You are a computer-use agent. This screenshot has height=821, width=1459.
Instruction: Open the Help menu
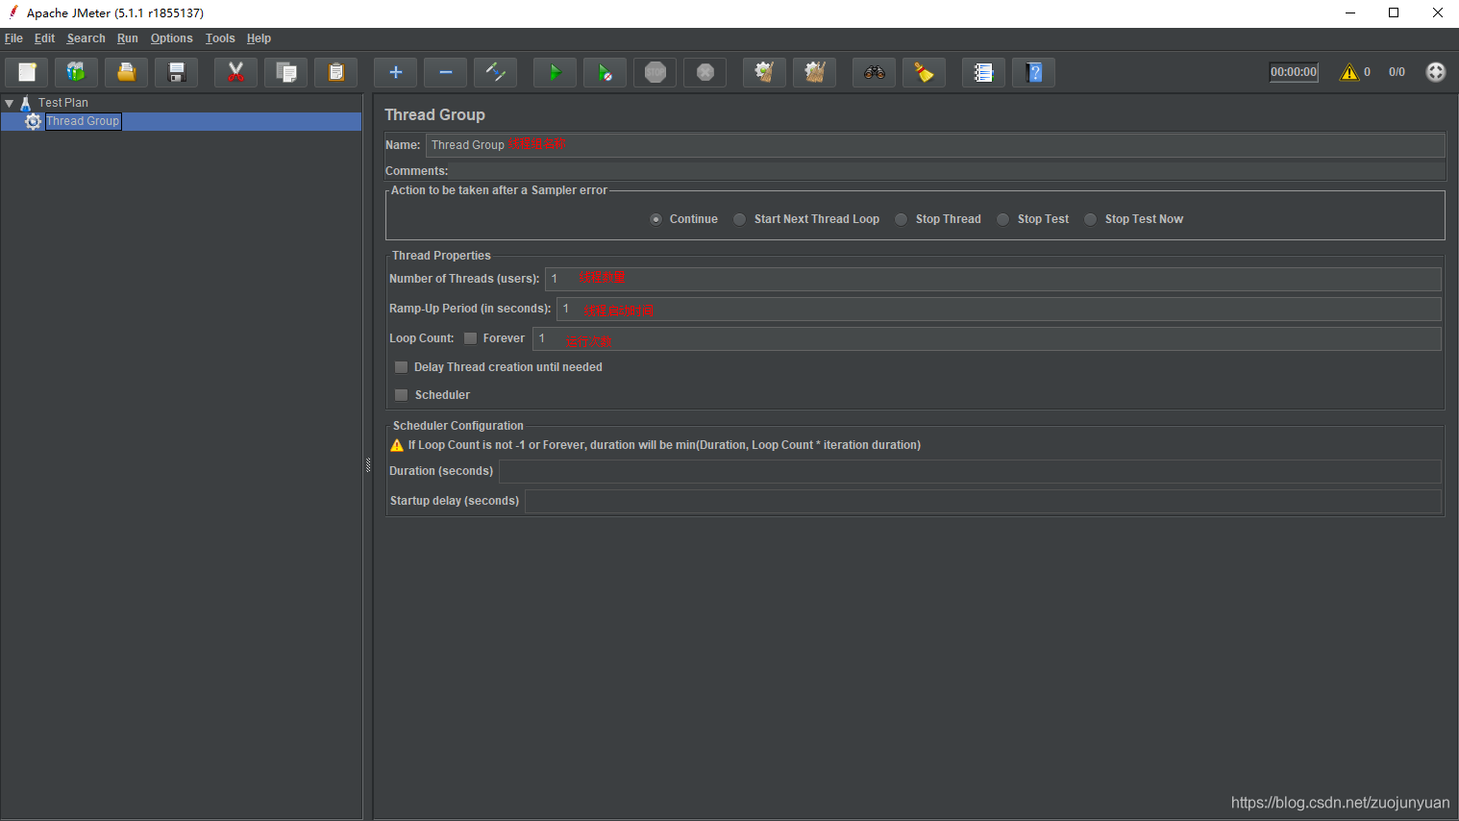tap(259, 38)
